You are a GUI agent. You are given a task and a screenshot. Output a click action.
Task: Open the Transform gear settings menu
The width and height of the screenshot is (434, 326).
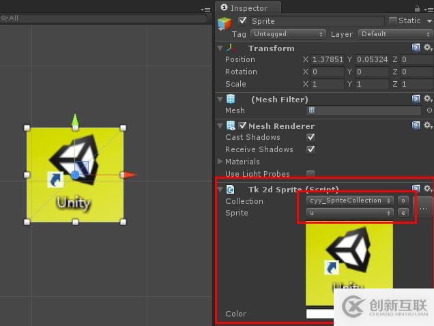(x=428, y=48)
